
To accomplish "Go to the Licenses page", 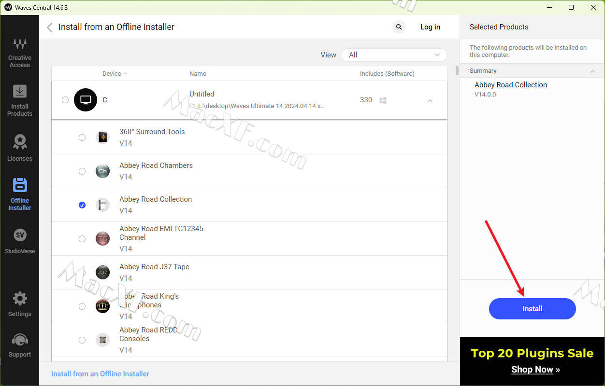I will click(20, 148).
